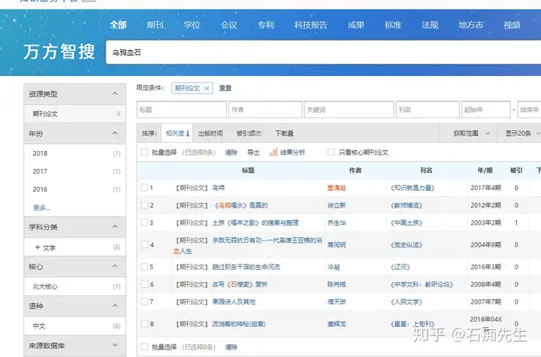Open the 结果分析 chart icon
This screenshot has width=541, height=357.
[274, 152]
